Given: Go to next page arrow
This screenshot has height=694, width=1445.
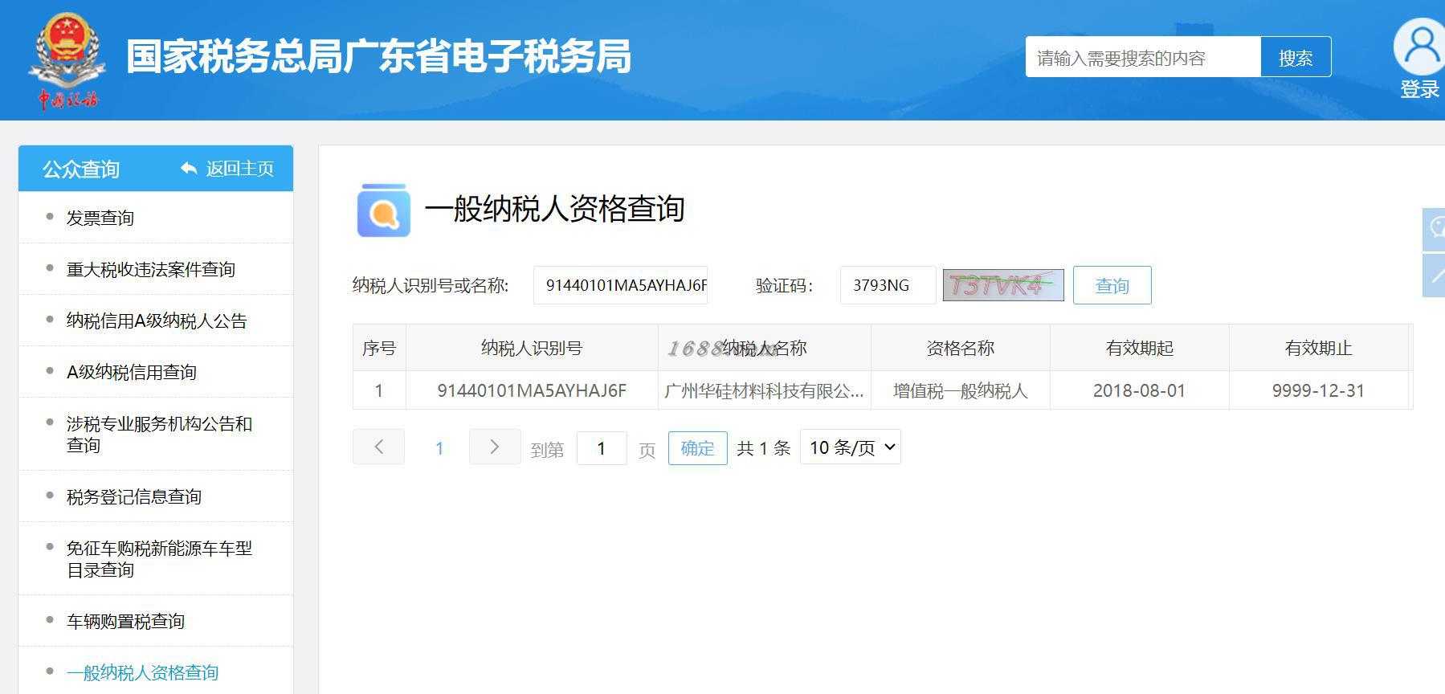Looking at the screenshot, I should pos(495,447).
